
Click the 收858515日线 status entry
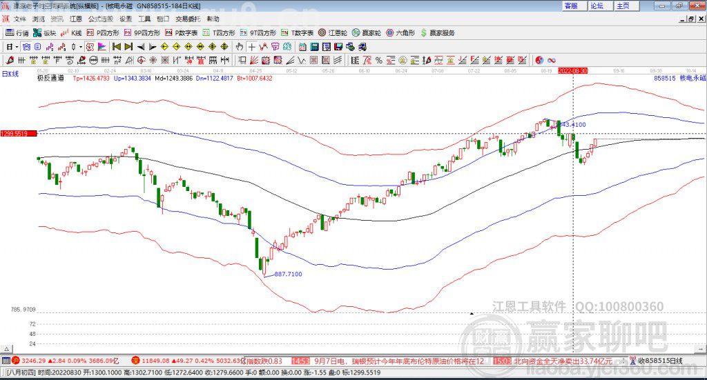click(660, 361)
